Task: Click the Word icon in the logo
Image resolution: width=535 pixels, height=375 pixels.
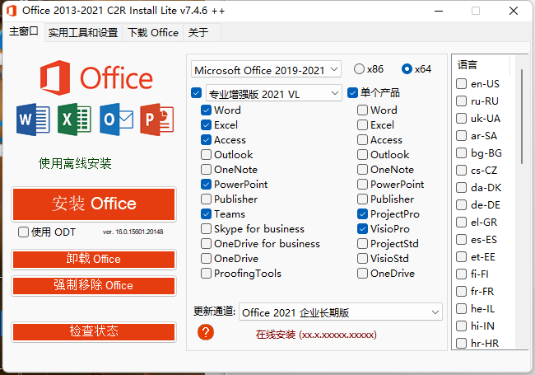Action: click(33, 120)
